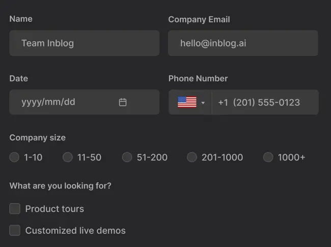The width and height of the screenshot is (331, 247).
Task: Click the United States flag icon
Action: click(x=187, y=102)
